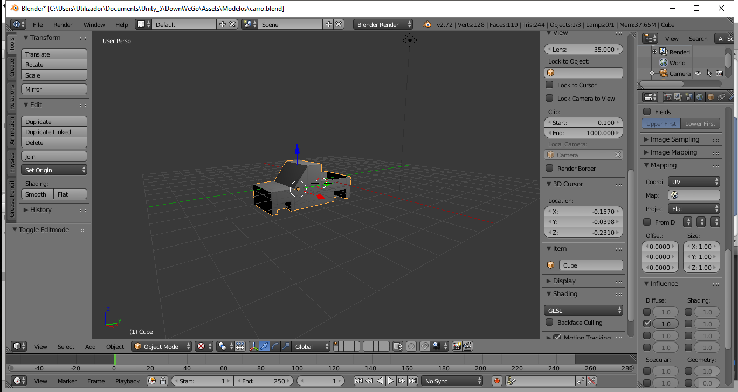Toggle visibility eye next to Camera
Viewport: 738px width, 392px height.
pos(698,74)
